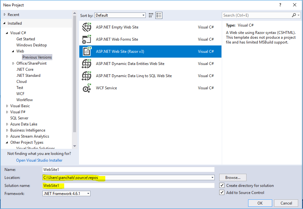Select the SQL Server category

[19, 118]
